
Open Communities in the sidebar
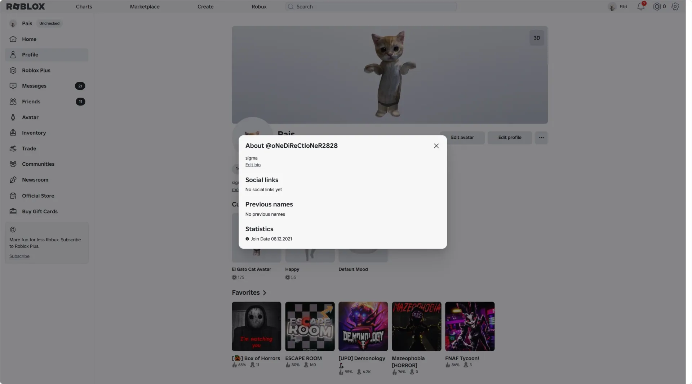(47, 164)
